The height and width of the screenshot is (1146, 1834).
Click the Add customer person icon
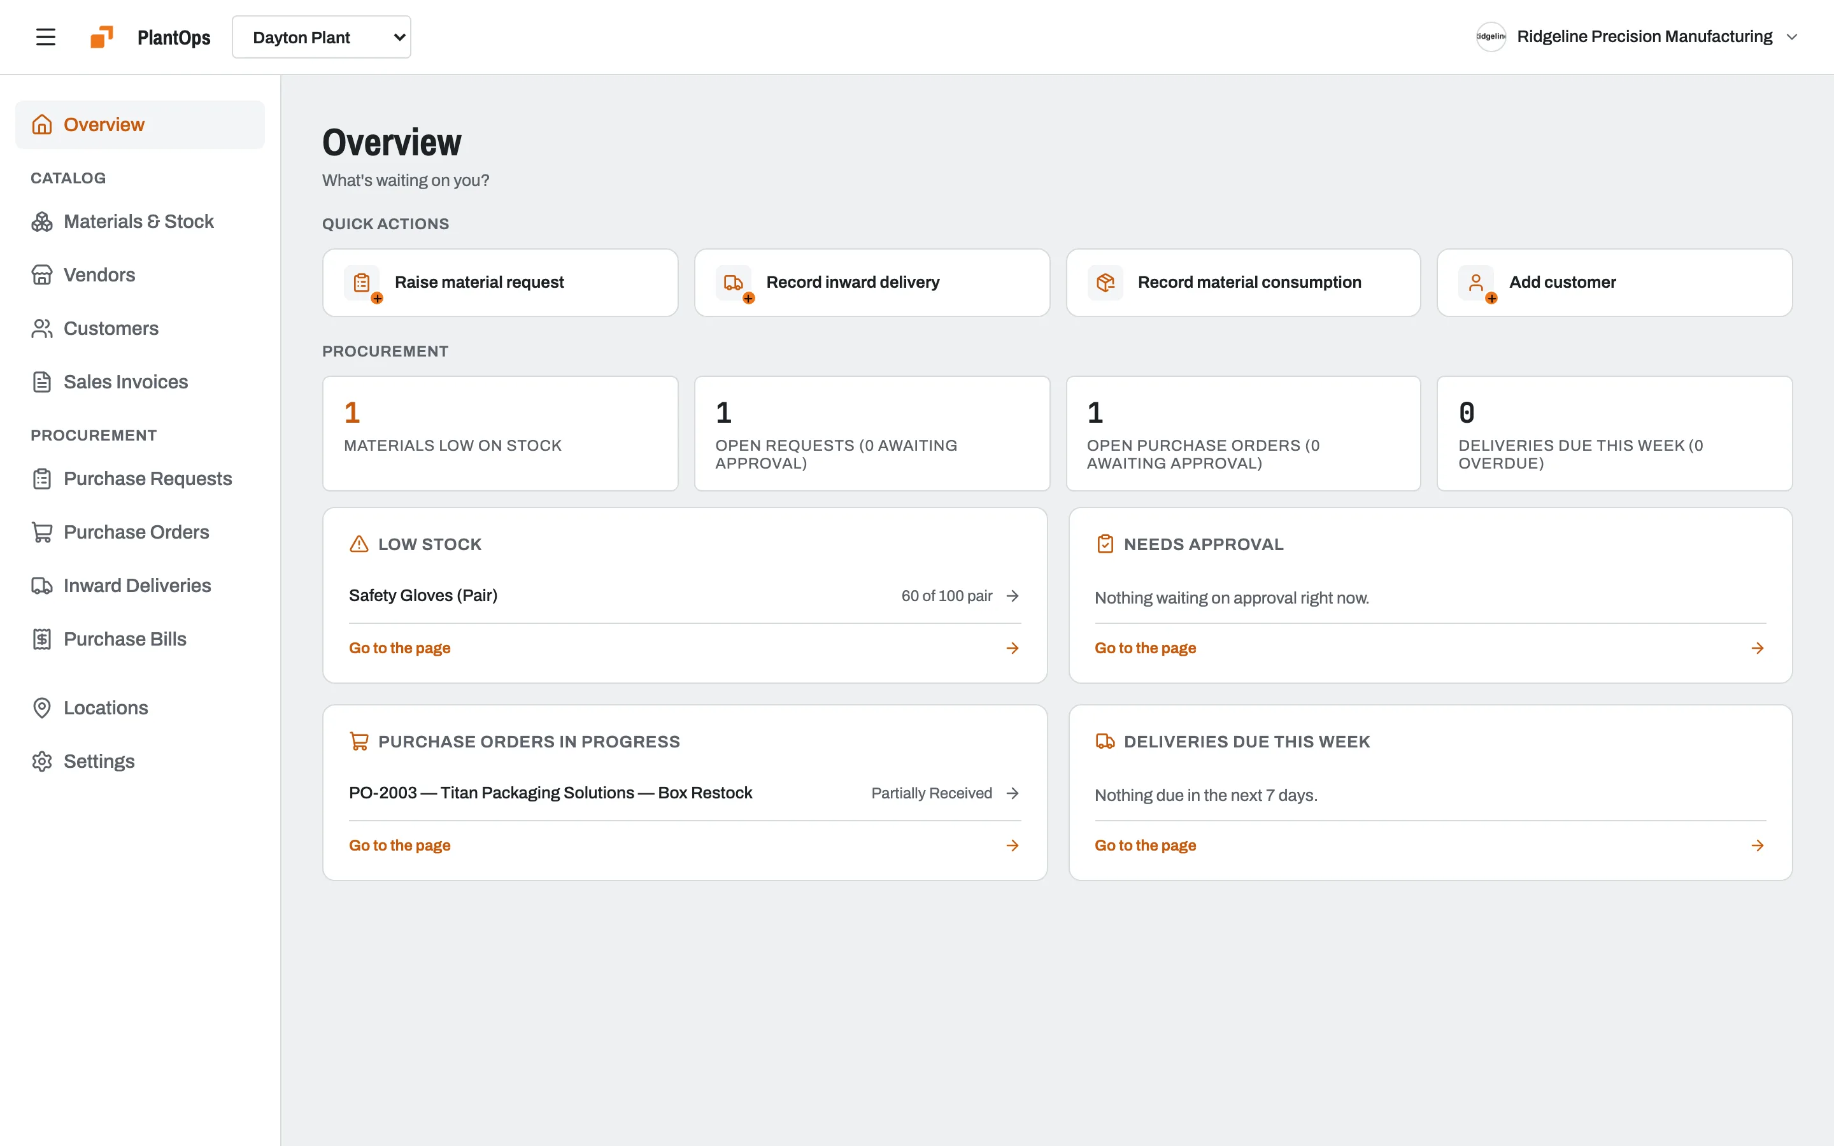(x=1475, y=283)
